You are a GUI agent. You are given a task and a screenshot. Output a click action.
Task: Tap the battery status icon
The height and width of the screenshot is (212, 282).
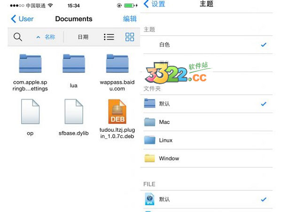tap(129, 6)
